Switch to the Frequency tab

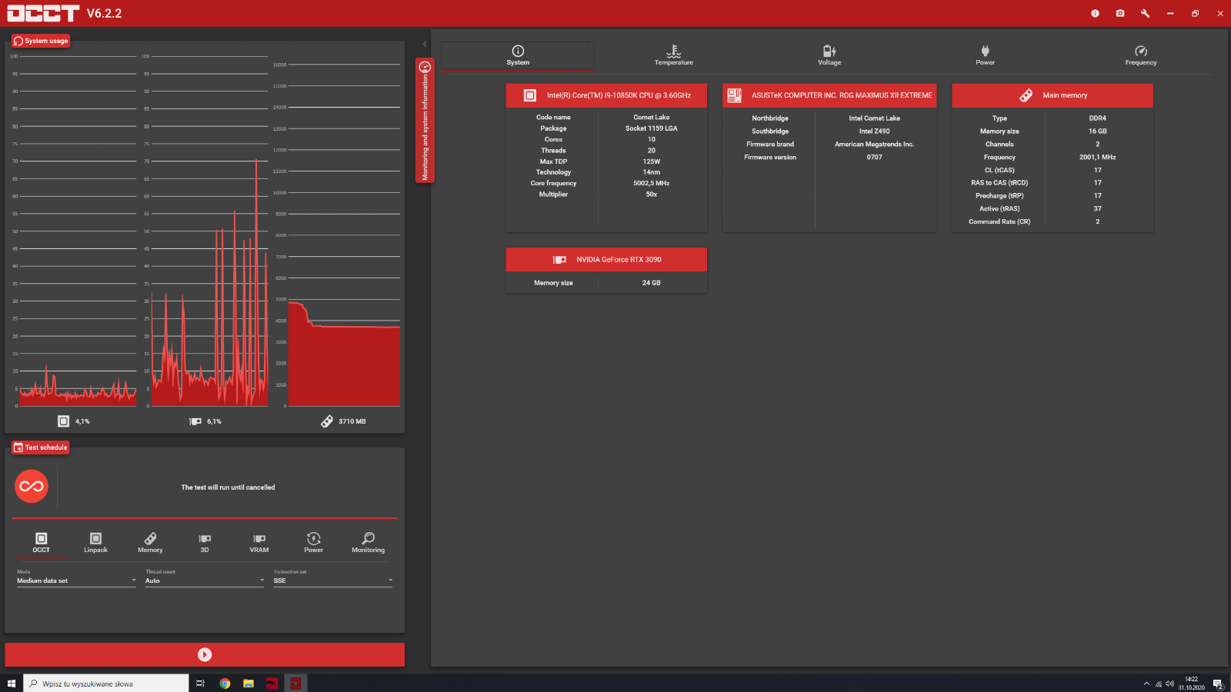(1140, 55)
